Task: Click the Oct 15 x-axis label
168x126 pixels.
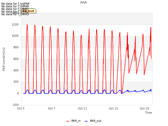Action: point(113,108)
